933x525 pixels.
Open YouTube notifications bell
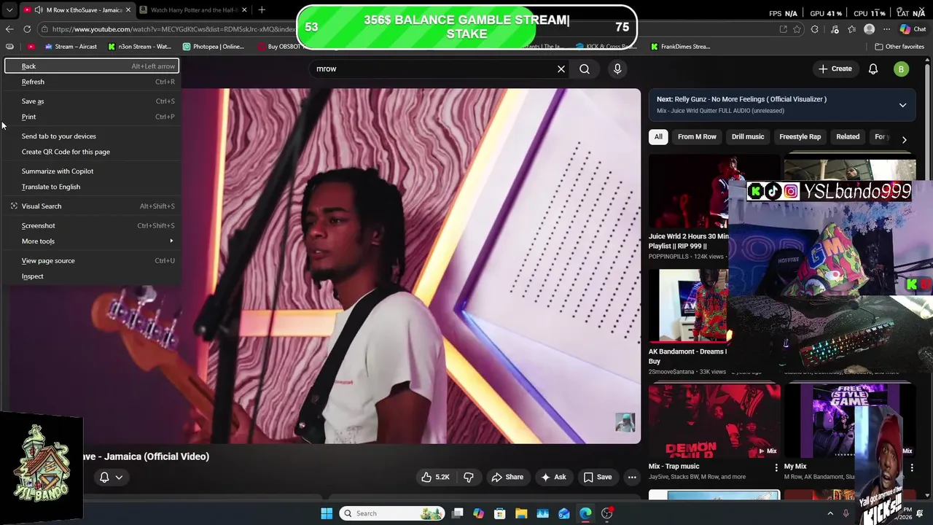click(873, 69)
